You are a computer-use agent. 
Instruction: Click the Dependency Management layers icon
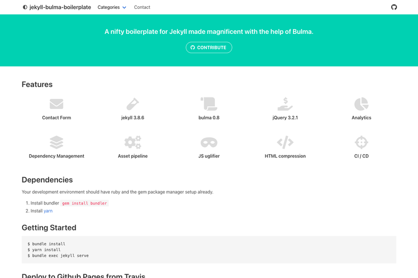pyautogui.click(x=56, y=142)
